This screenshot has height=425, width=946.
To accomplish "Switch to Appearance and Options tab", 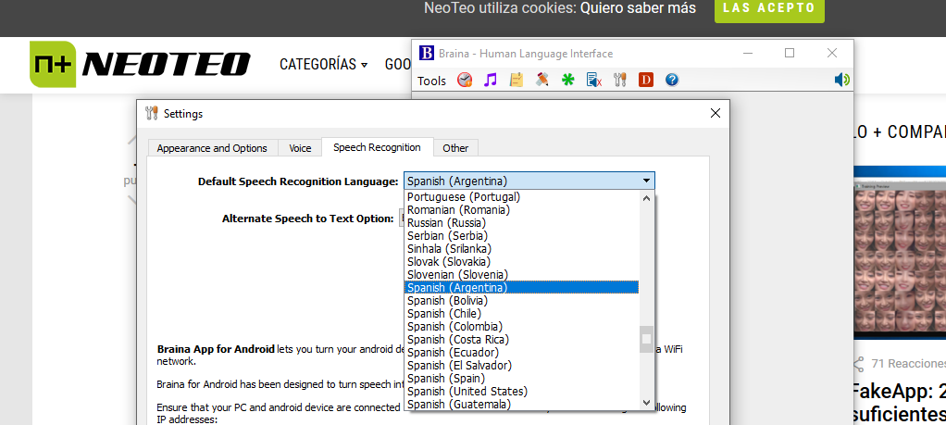I will (x=212, y=148).
